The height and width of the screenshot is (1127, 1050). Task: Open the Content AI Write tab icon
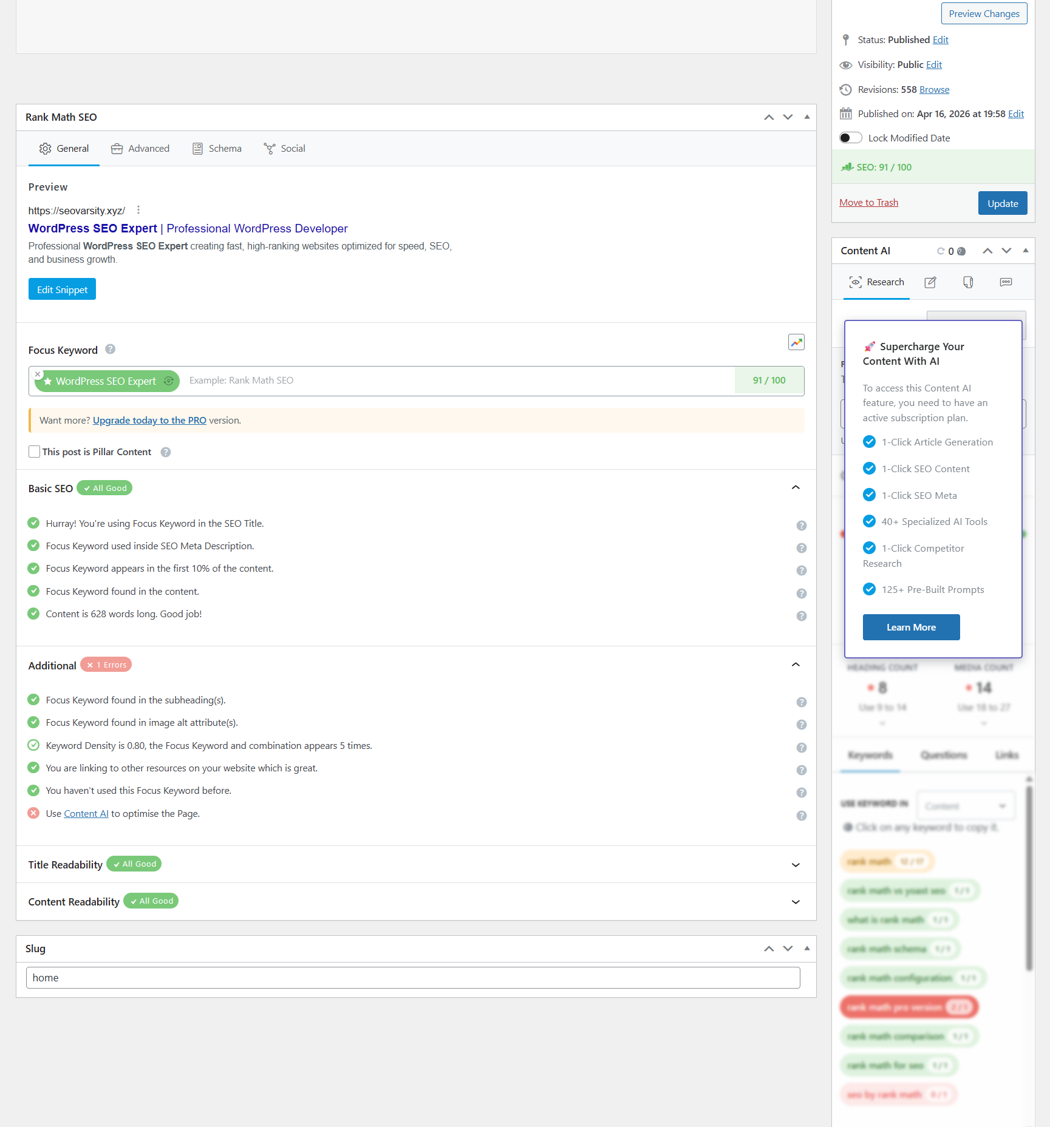click(x=930, y=282)
